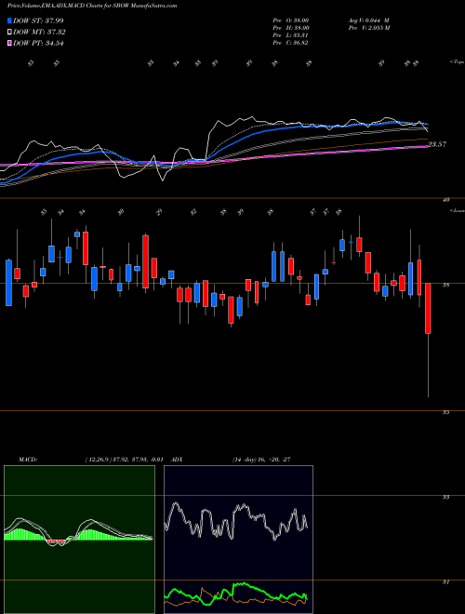The image size is (465, 614).
Task: Click the '(14 day) 16, +20, -27' ADX values
Action: click(261, 460)
